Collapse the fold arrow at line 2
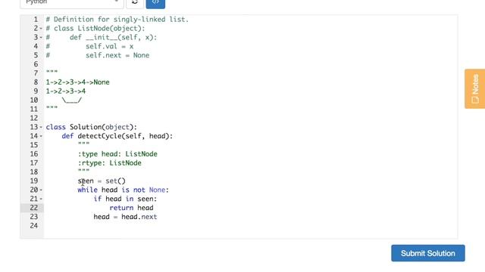The image size is (485, 272). [41, 29]
